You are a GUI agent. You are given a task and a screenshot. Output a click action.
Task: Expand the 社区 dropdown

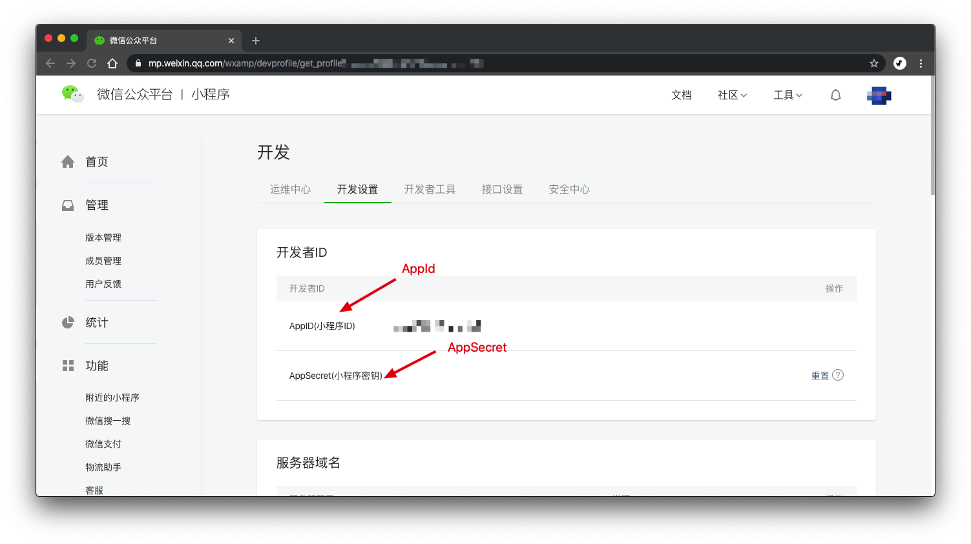(732, 95)
